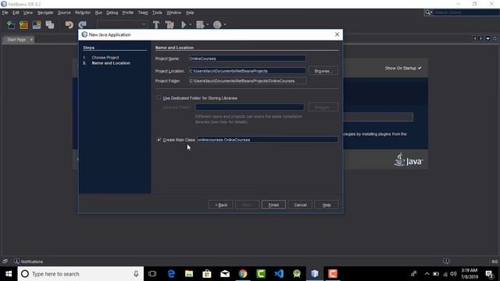
Task: Click the Build Project hammer icon
Action: coord(156,24)
